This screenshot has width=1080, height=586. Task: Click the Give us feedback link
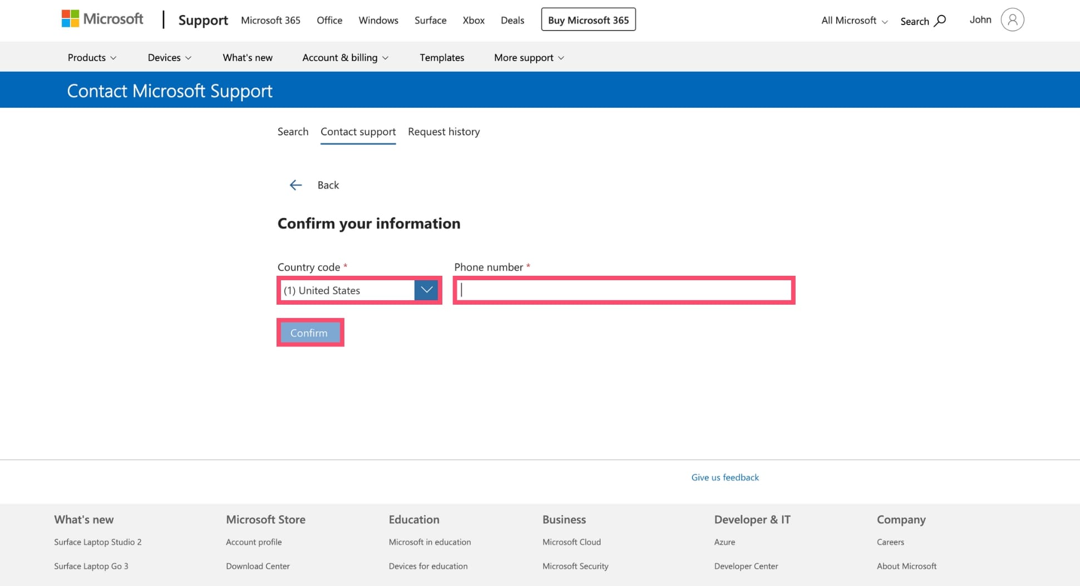point(725,477)
